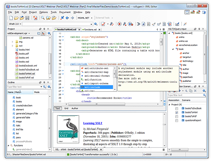This screenshot has height=162, width=213.
Task: Switch to the functions.xsl editor tab
Action: [x=90, y=30]
